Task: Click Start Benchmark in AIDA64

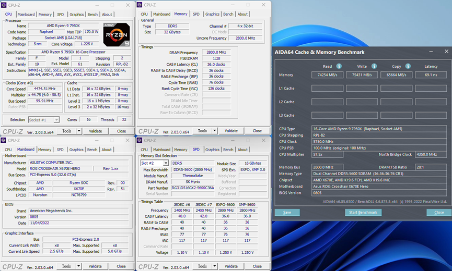Action: (x=363, y=213)
